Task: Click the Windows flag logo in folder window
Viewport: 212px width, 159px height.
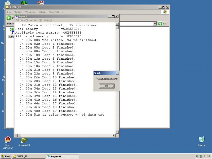Action: [x=165, y=12]
